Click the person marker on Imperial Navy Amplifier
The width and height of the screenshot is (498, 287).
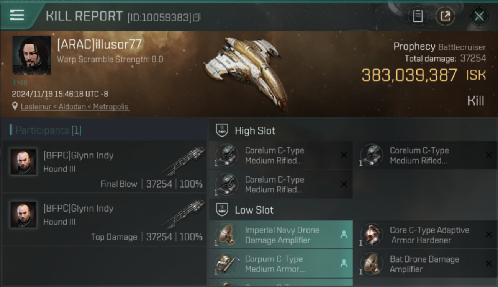point(344,235)
